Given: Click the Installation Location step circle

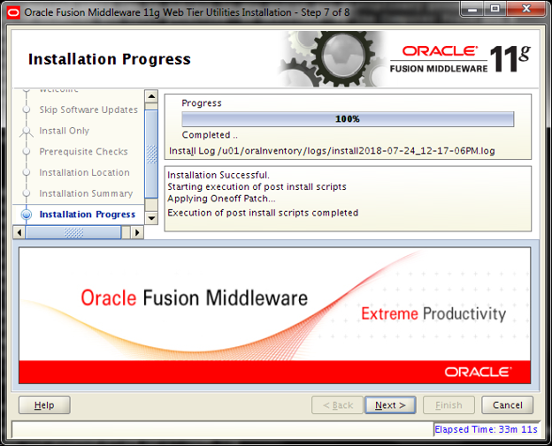Looking at the screenshot, I should tap(27, 172).
